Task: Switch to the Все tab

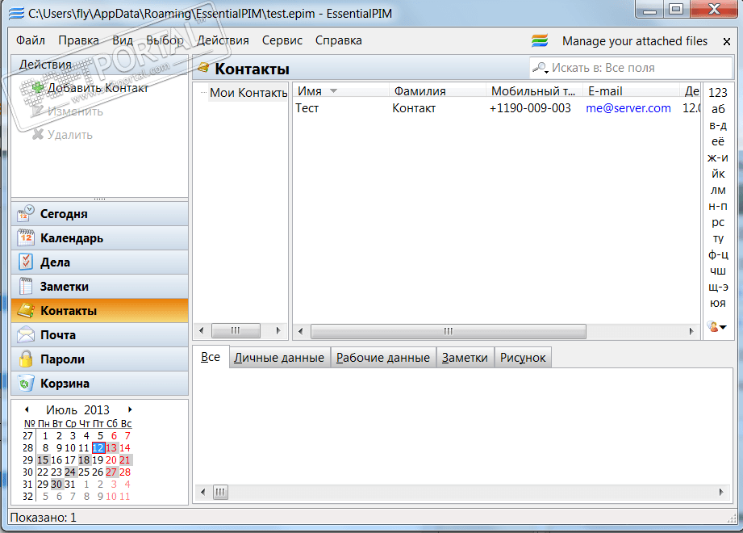Action: [x=211, y=357]
